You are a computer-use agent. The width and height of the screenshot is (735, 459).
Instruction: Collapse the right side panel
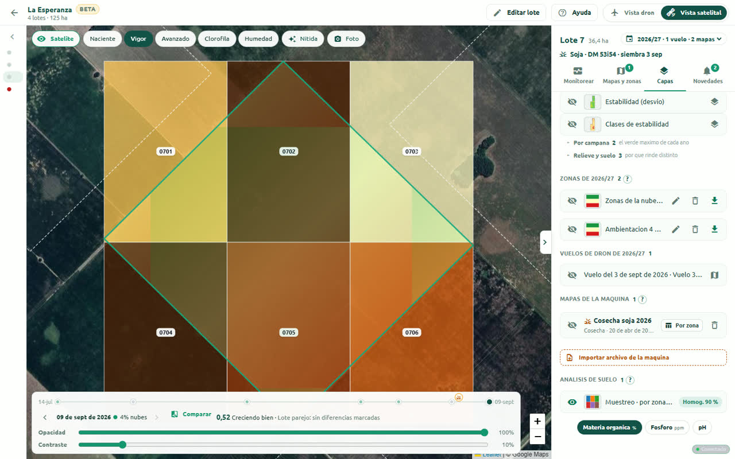pos(545,242)
